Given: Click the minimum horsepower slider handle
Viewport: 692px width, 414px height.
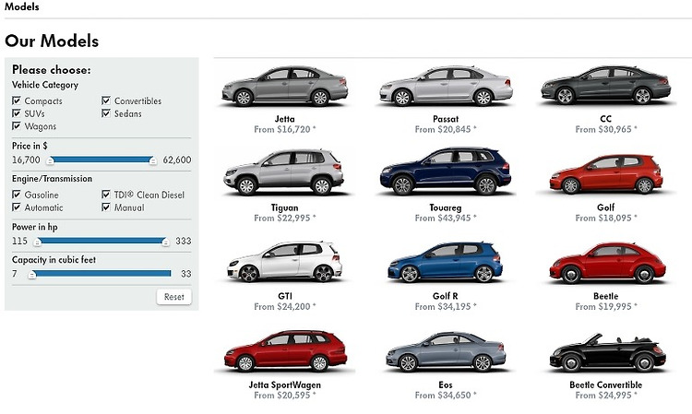Looking at the screenshot, I should (x=38, y=242).
